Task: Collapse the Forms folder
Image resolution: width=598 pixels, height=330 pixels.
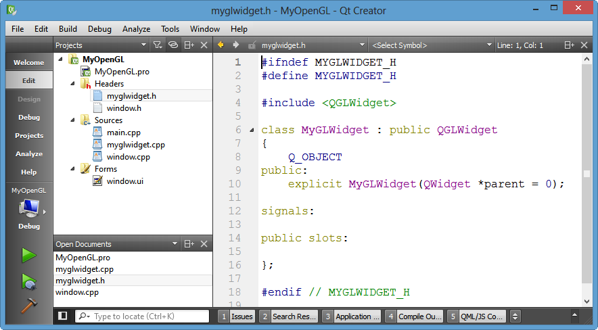Action: click(72, 169)
